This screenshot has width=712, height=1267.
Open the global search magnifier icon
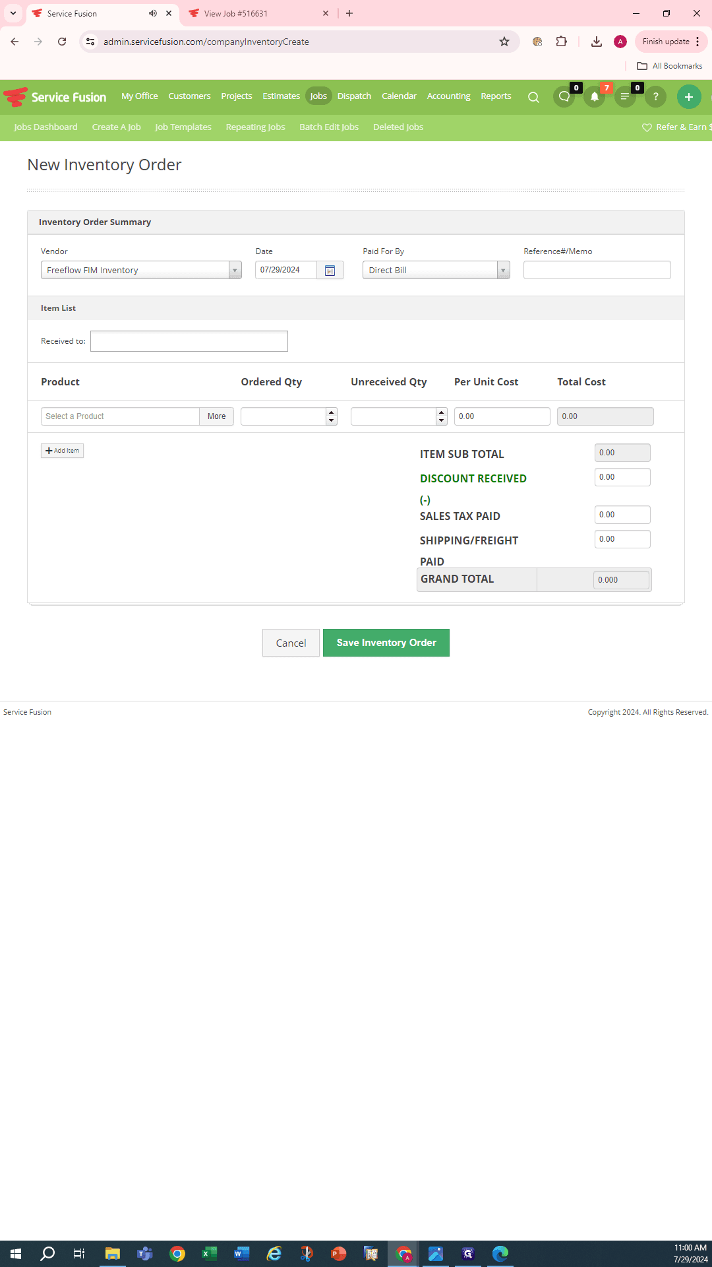click(x=533, y=97)
